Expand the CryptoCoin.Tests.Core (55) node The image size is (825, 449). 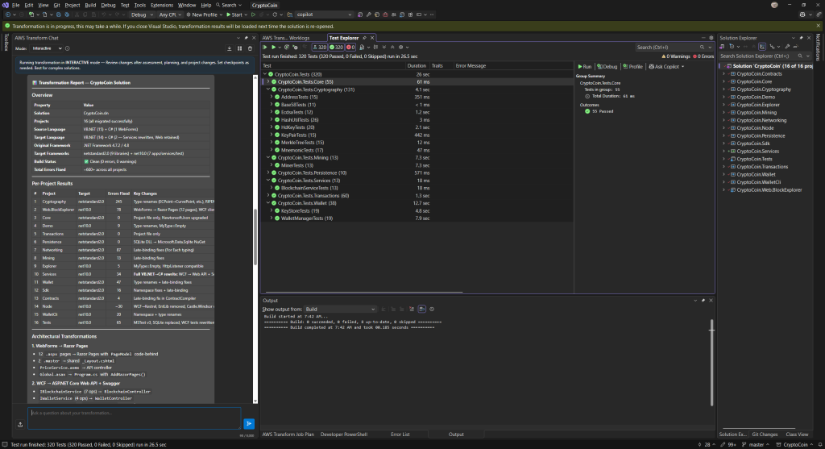coord(267,82)
